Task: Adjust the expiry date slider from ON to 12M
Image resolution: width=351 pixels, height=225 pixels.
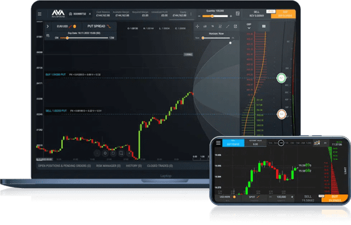Action: coord(84,38)
